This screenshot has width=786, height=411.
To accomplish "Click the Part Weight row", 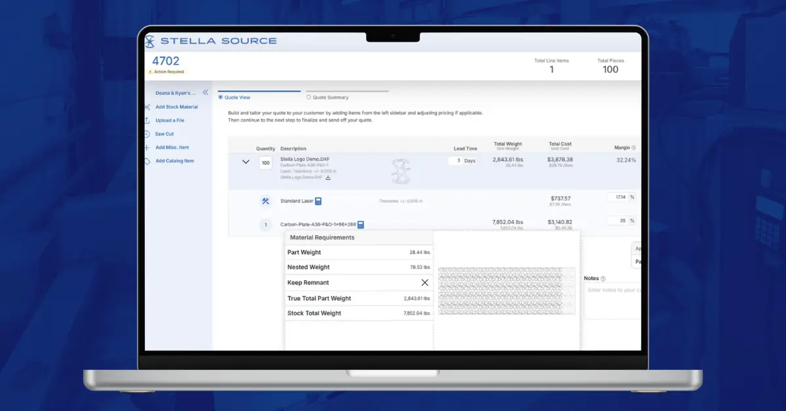I will (359, 252).
